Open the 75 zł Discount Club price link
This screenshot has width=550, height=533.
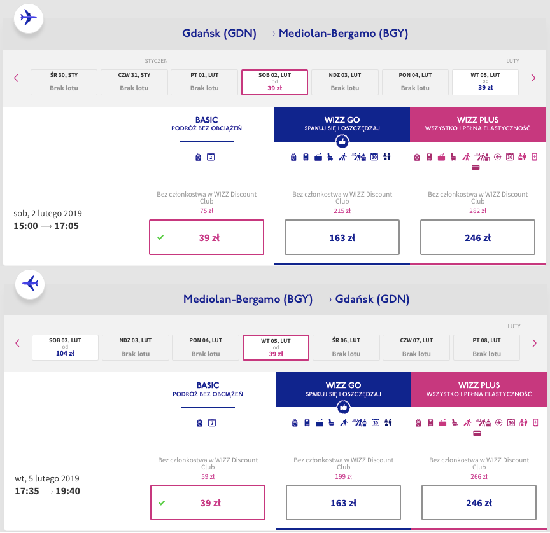click(206, 211)
